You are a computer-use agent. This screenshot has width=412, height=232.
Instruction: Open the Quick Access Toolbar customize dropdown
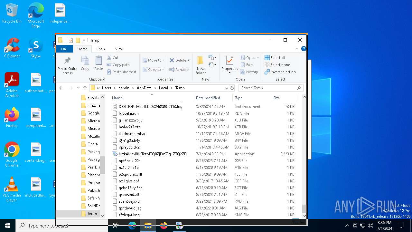pyautogui.click(x=84, y=40)
